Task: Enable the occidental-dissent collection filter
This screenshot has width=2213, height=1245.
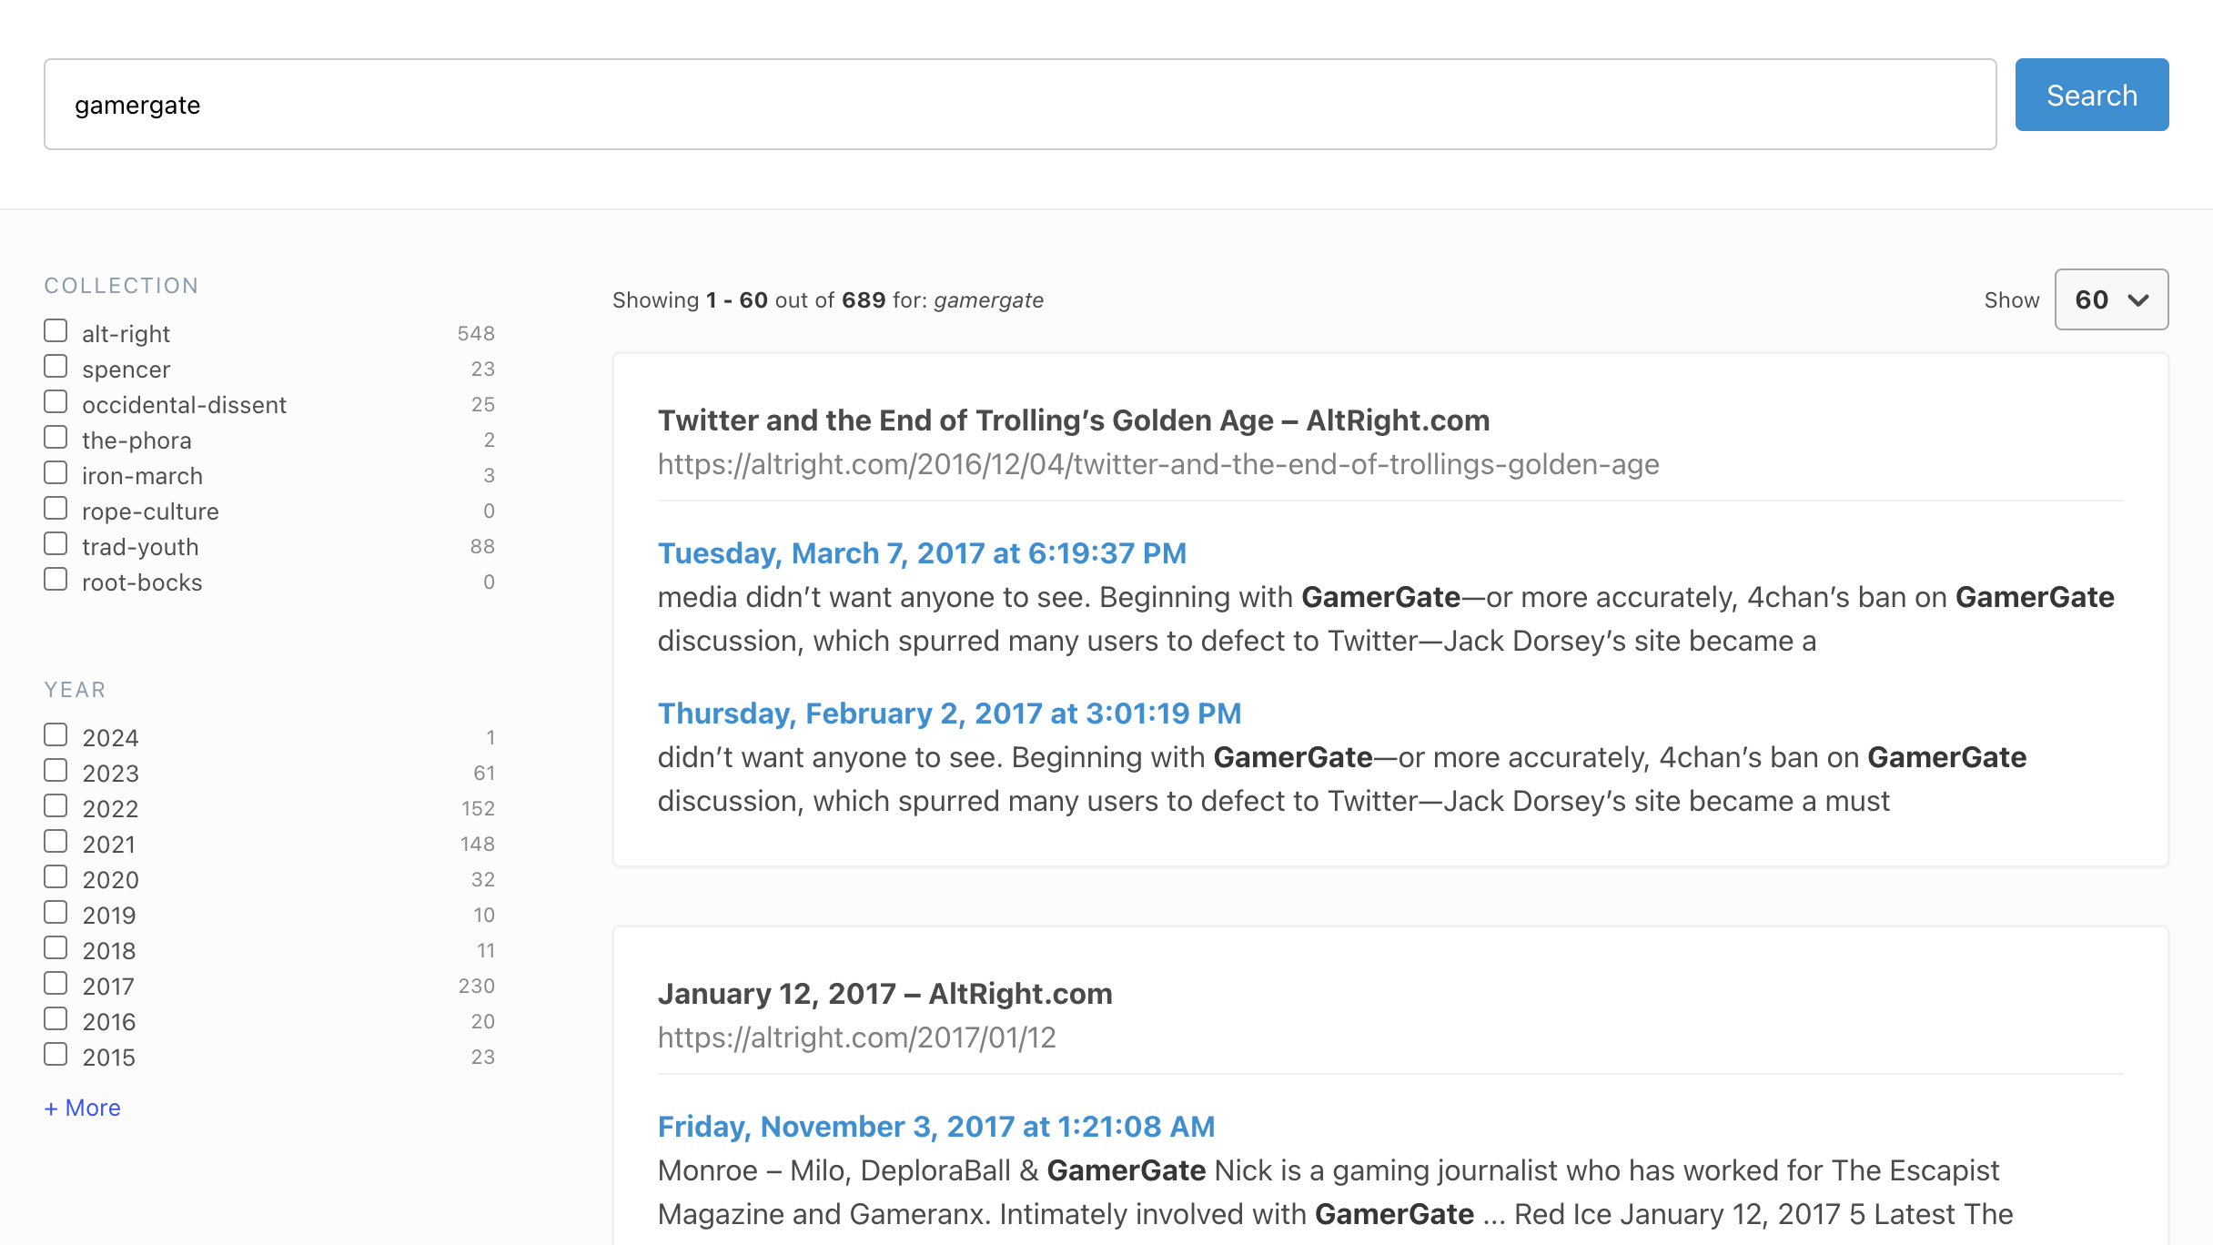Action: [x=56, y=402]
